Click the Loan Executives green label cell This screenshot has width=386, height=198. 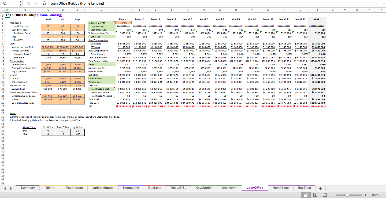click(101, 30)
